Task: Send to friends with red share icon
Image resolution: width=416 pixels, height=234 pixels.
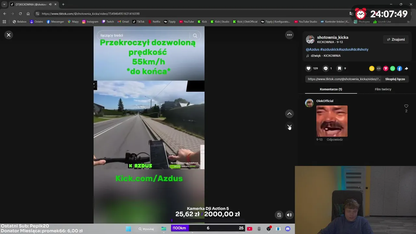Action: coord(386,68)
